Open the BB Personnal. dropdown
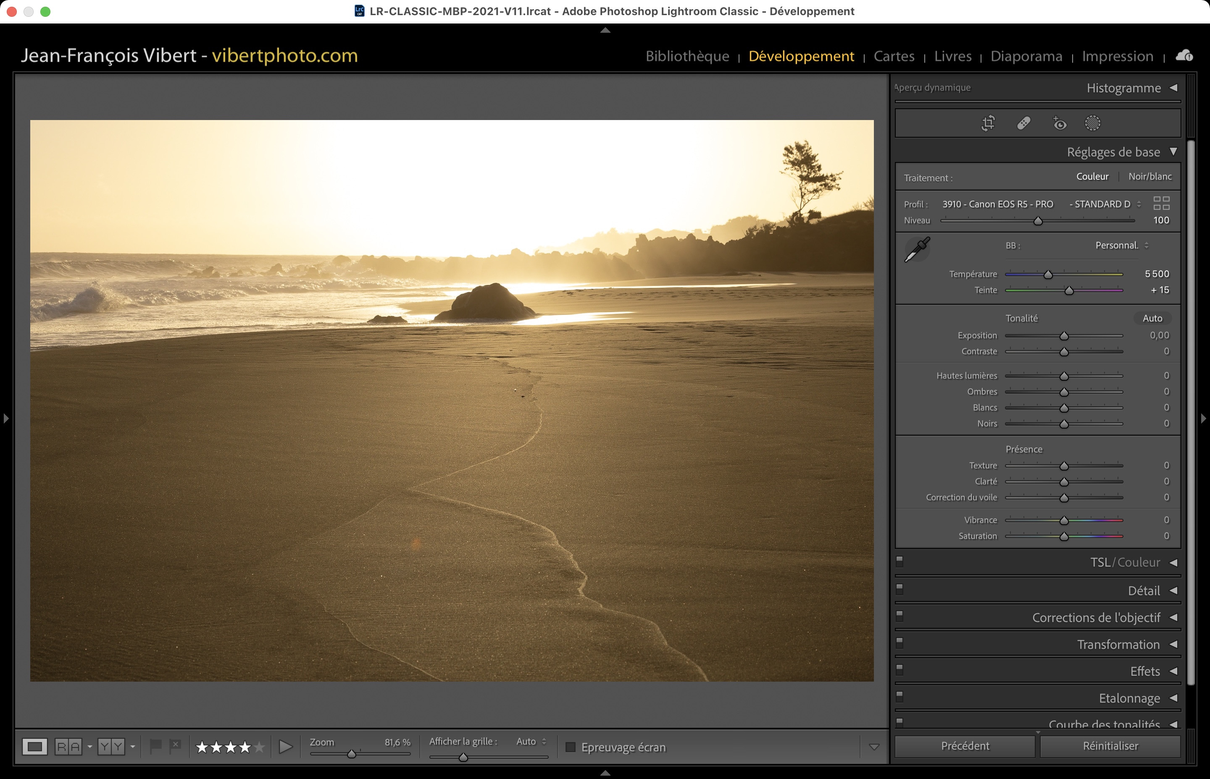Image resolution: width=1210 pixels, height=779 pixels. (x=1121, y=246)
